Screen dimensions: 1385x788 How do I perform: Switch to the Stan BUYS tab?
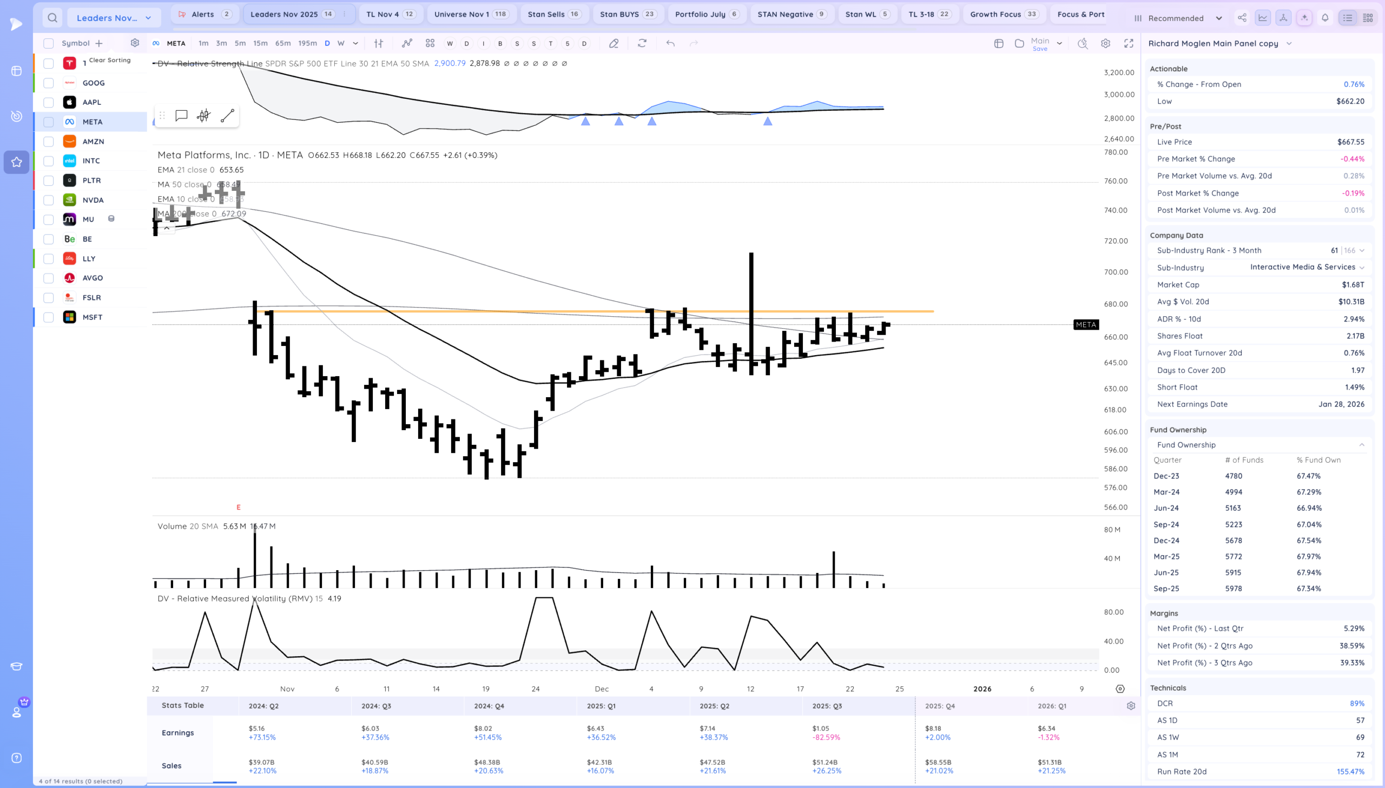pyautogui.click(x=627, y=14)
